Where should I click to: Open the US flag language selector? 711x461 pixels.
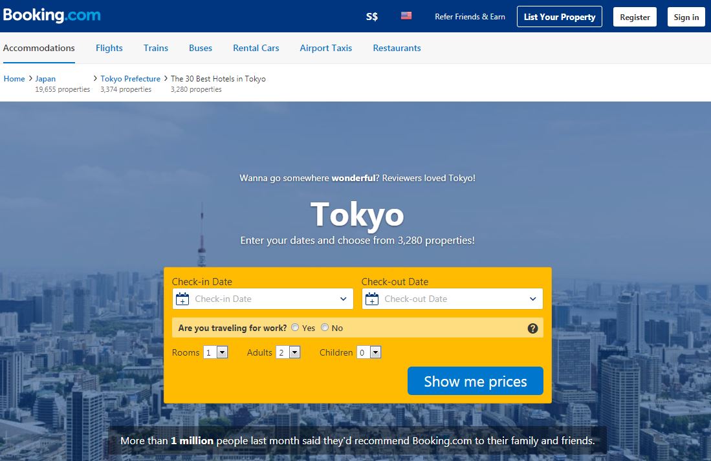point(406,16)
